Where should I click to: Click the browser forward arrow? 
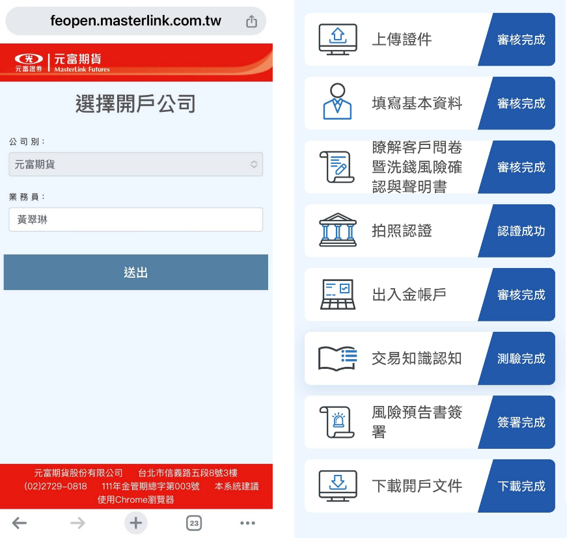pyautogui.click(x=77, y=522)
